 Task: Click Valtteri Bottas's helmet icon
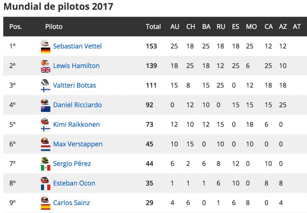point(45,82)
